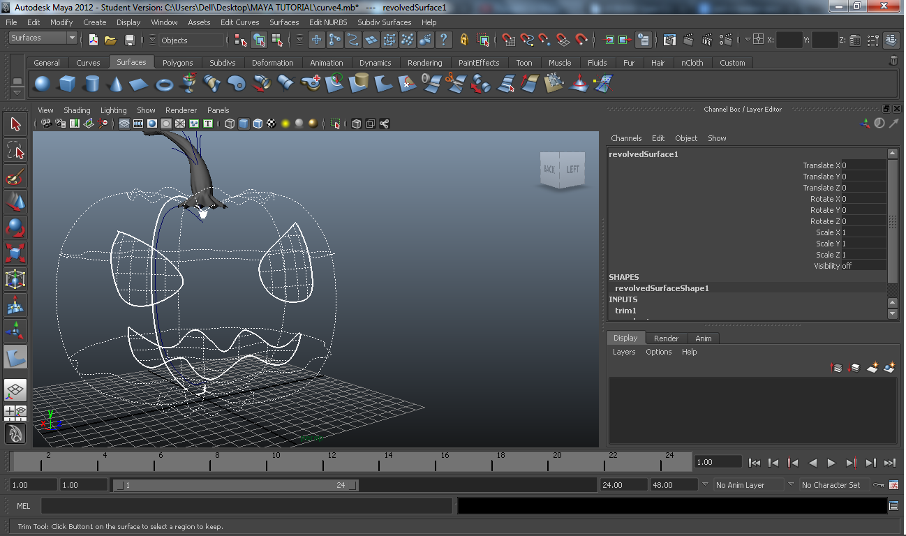Screen dimensions: 906x536
Task: Toggle snap to points magnet
Action: click(x=544, y=40)
